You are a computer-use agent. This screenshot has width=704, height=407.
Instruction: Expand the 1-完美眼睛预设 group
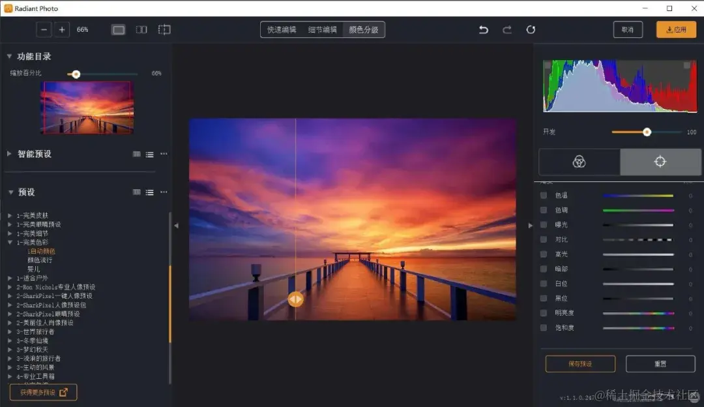(9, 224)
